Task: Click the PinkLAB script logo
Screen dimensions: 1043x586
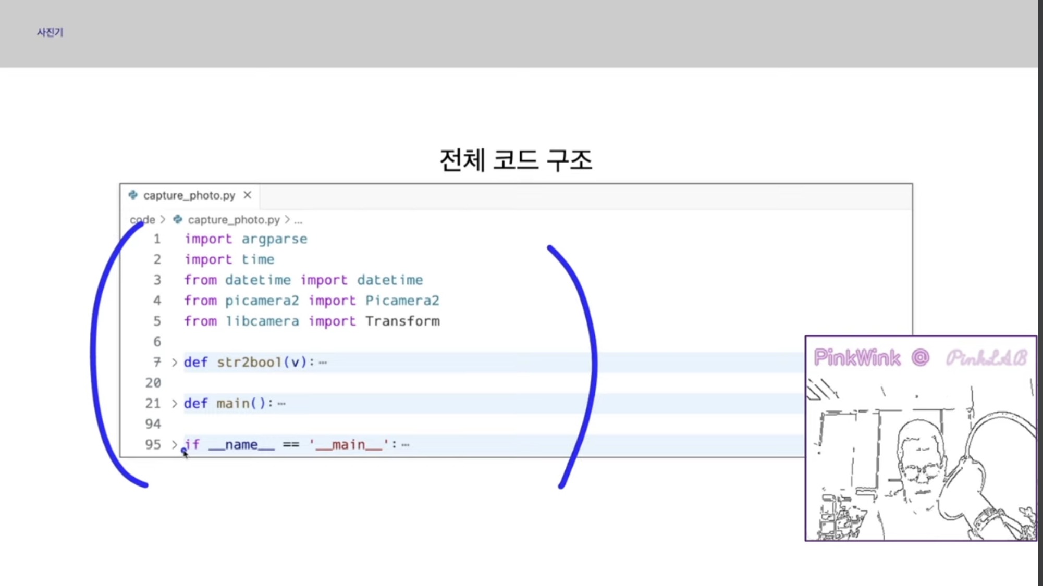Action: tap(986, 357)
